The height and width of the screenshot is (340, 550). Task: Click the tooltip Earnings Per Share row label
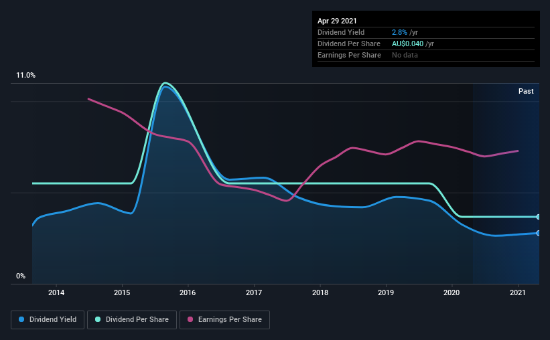[x=349, y=55]
